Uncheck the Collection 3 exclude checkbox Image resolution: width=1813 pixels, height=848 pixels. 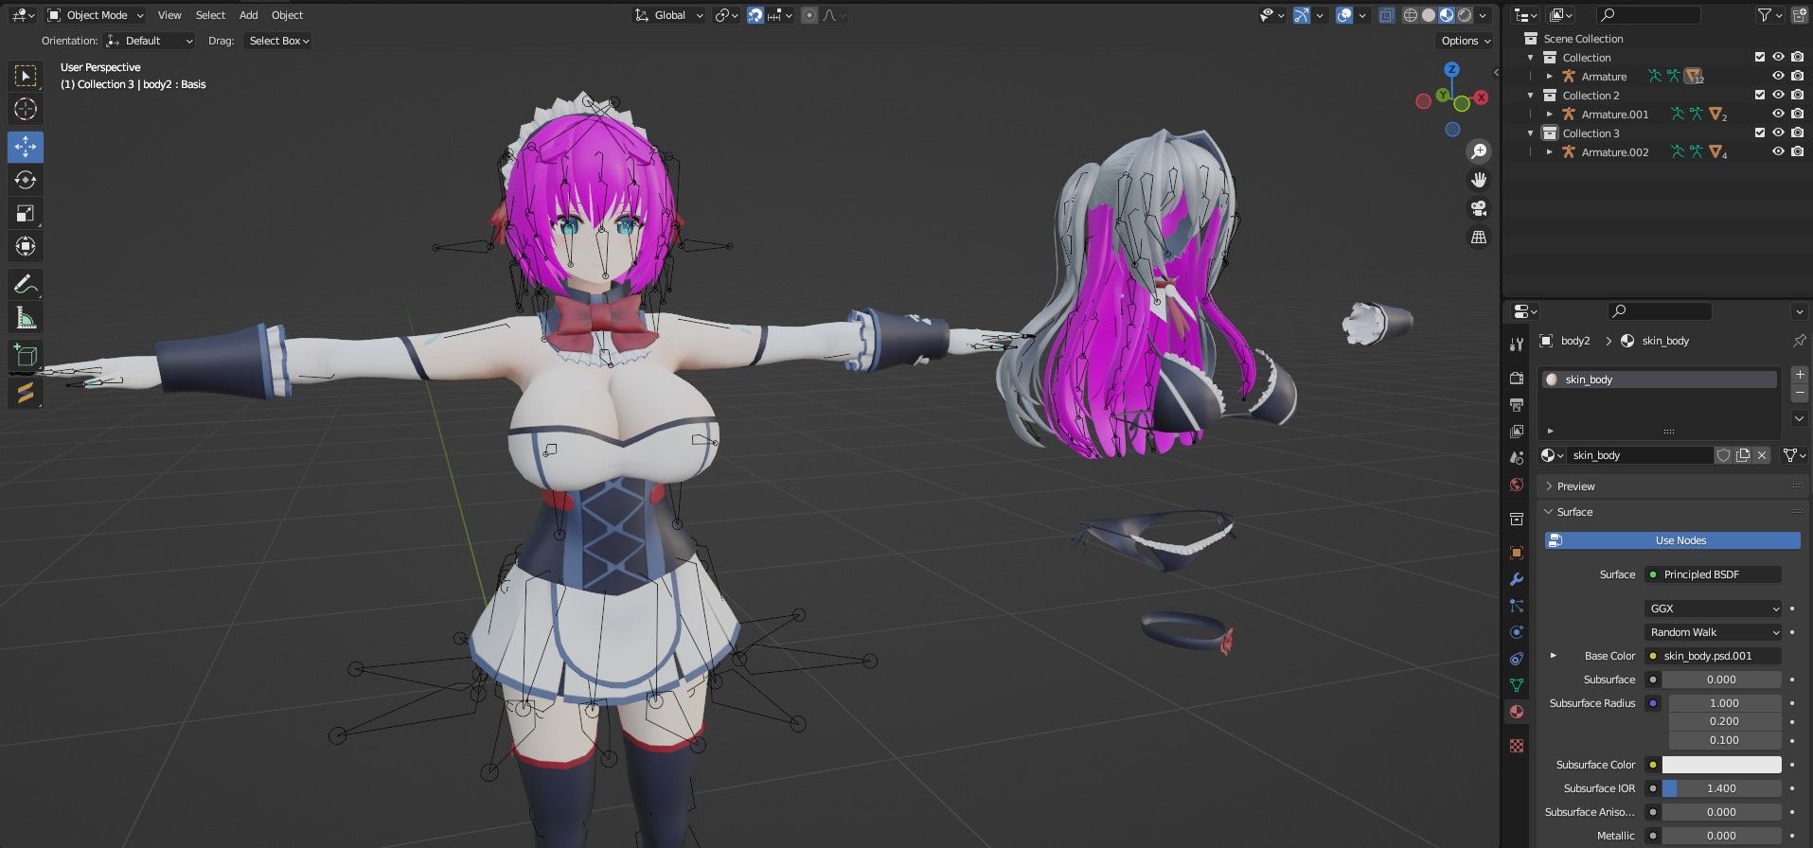coord(1760,132)
